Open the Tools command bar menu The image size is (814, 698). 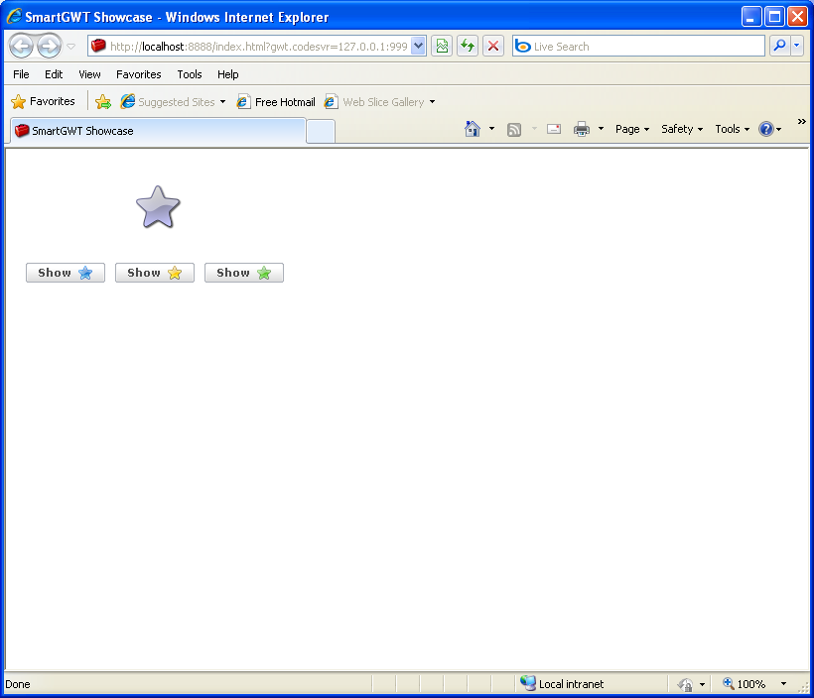(732, 129)
